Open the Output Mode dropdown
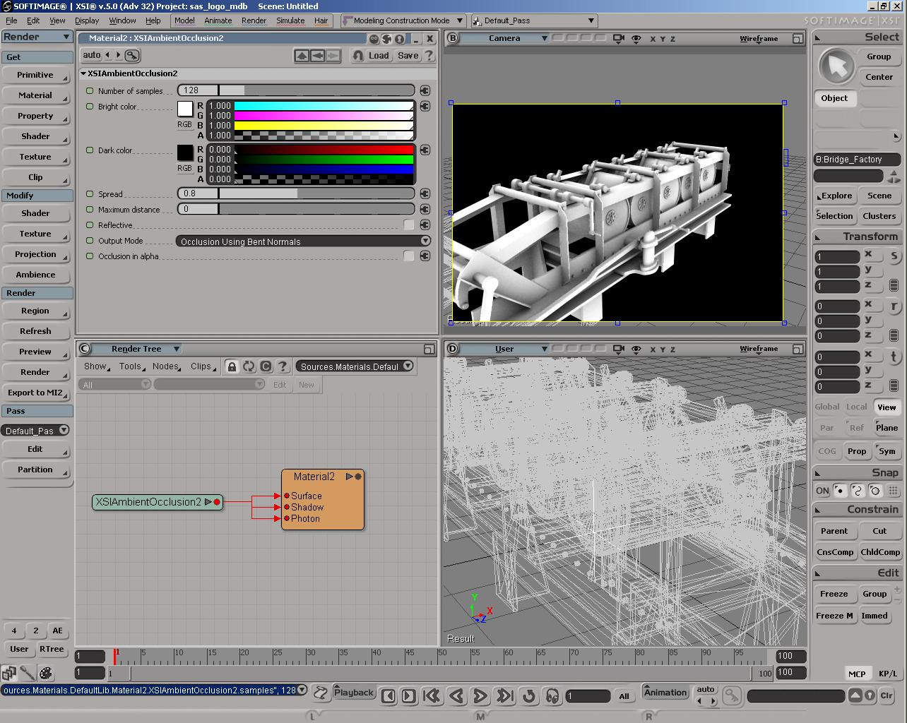Viewport: 907px width, 723px height. [x=304, y=241]
